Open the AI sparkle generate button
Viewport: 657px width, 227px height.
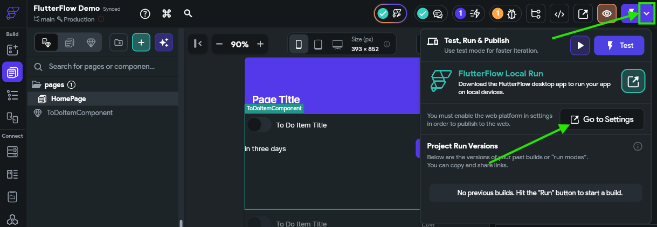pyautogui.click(x=164, y=42)
